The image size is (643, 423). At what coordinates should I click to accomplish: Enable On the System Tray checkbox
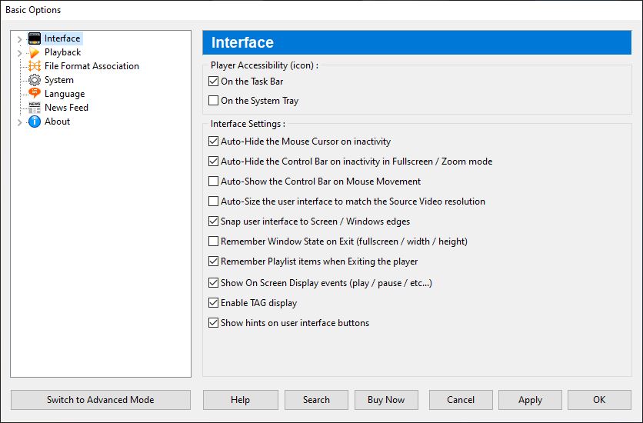click(x=213, y=101)
